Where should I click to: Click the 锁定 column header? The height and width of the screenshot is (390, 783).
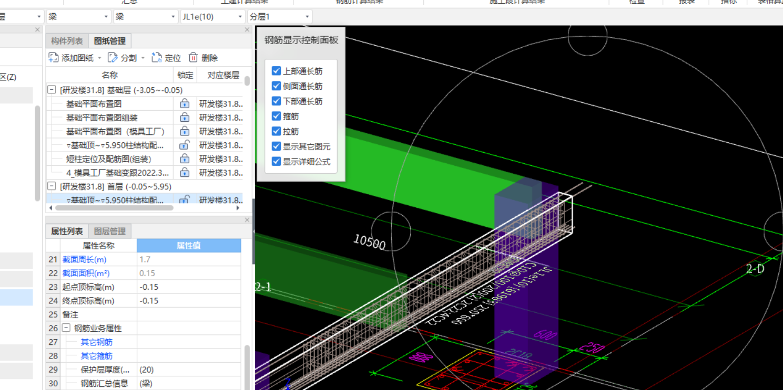[185, 75]
